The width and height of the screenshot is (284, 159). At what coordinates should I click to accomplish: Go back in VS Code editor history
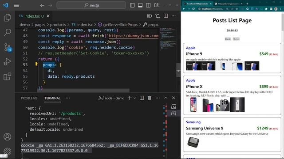click(42, 5)
